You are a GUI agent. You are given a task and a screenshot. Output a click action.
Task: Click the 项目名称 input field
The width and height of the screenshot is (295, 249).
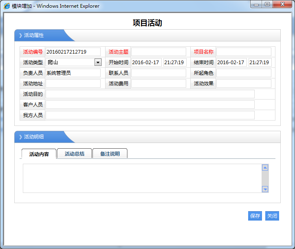tap(244, 52)
